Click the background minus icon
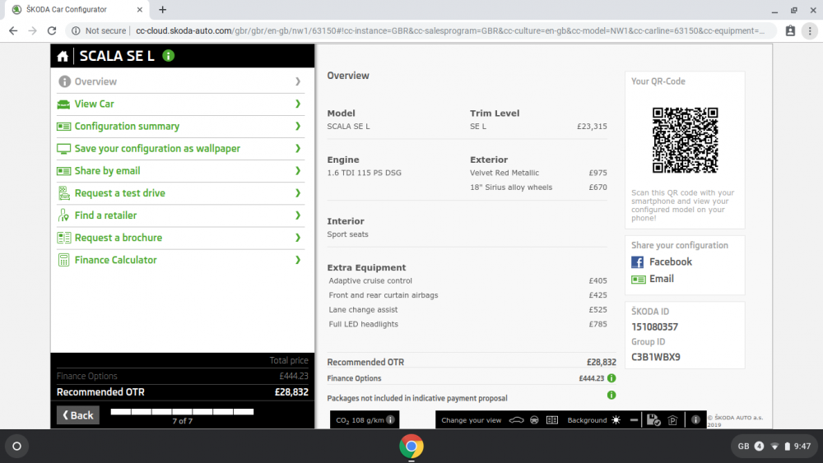 click(x=634, y=420)
